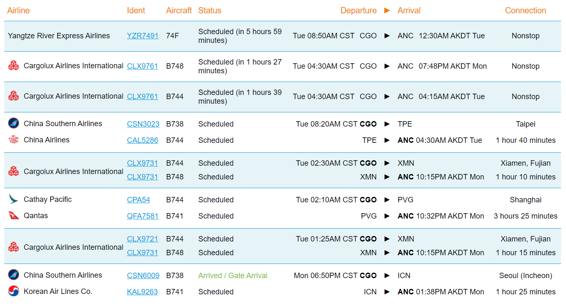Screen dimensions: 566x306
Task: Click the Departure column header
Action: pos(358,10)
